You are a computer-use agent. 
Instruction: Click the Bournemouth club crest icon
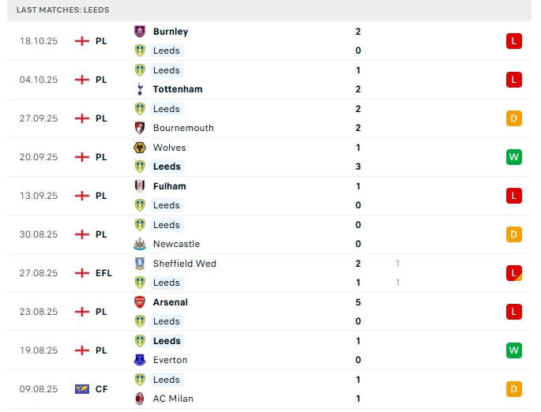[x=140, y=128]
